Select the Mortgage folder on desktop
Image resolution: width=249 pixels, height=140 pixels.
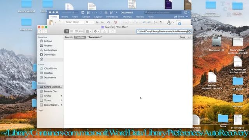pyautogui.click(x=238, y=98)
